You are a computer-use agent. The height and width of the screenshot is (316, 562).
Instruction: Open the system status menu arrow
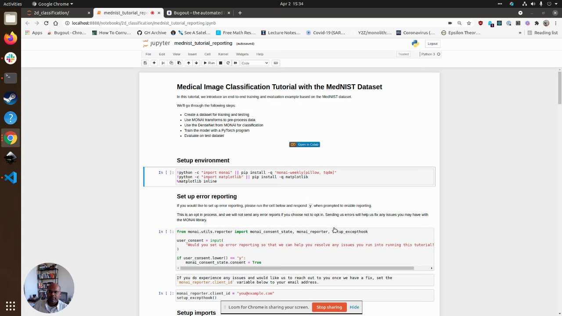[555, 4]
